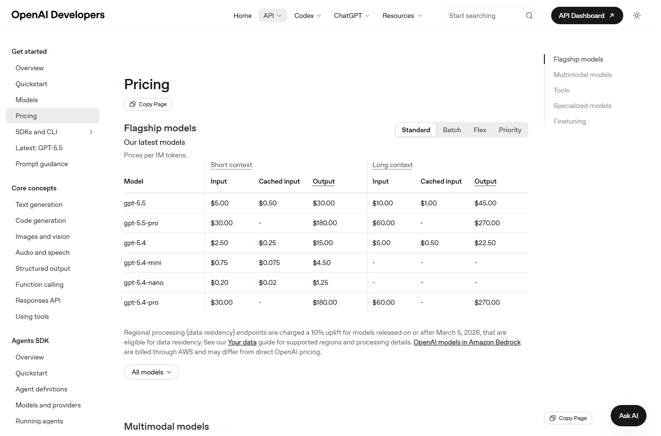Click the Copy Page button under Pricing title
This screenshot has width=661, height=436.
pos(148,104)
